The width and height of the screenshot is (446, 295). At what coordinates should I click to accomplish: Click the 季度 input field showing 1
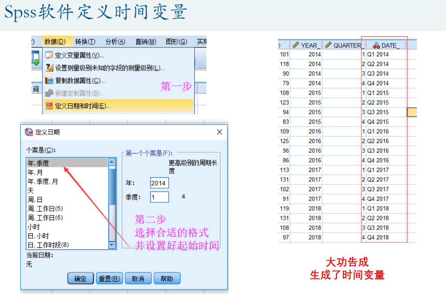click(159, 197)
